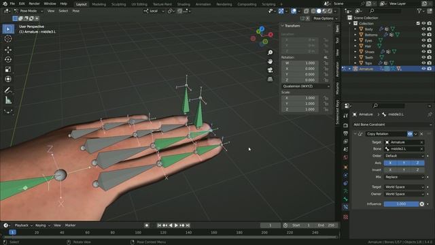
Task: Open Target World Space dropdown
Action: 404,187
